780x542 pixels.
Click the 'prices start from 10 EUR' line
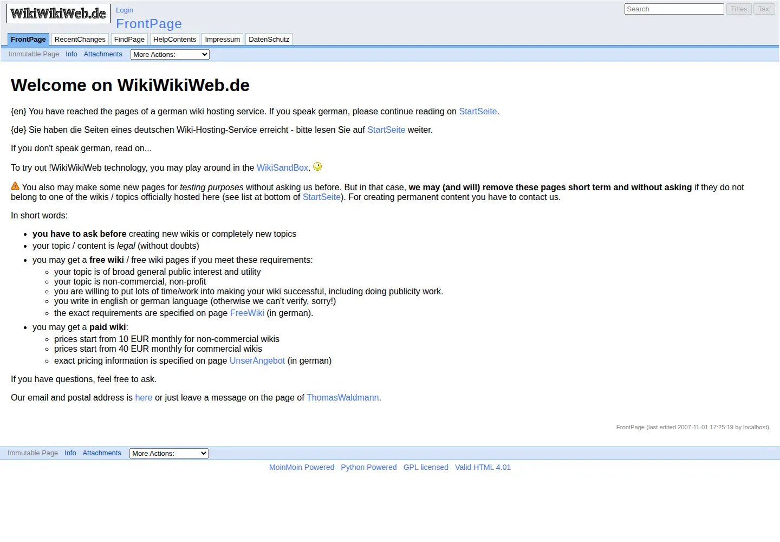[167, 339]
